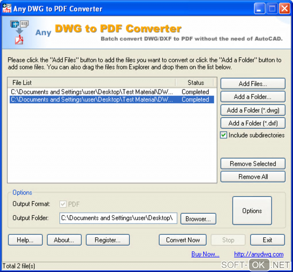Exit the application
The width and height of the screenshot is (293, 272).
coord(267,240)
